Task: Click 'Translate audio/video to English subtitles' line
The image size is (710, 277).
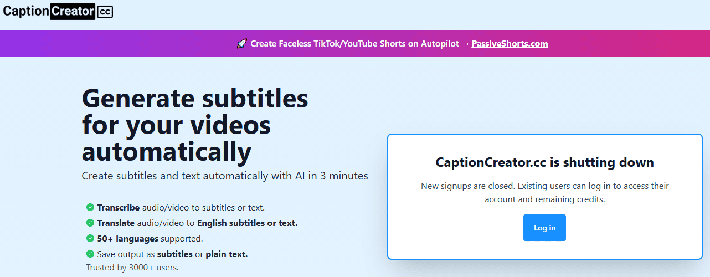Action: 197,223
